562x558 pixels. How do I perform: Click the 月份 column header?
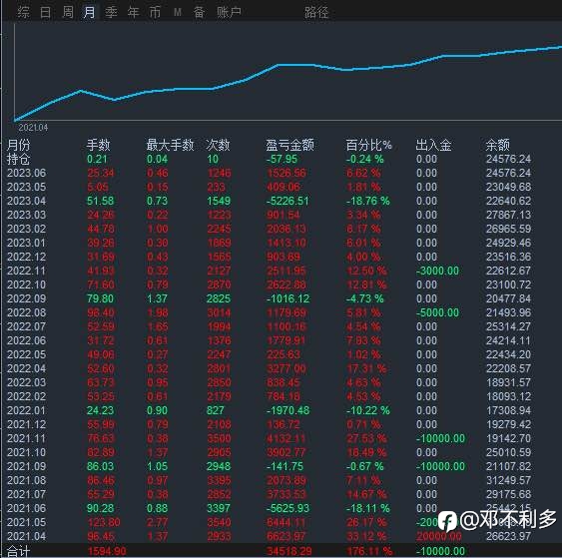point(19,145)
